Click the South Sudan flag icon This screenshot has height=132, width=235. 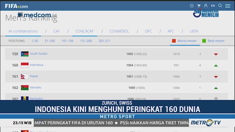coord(25,54)
